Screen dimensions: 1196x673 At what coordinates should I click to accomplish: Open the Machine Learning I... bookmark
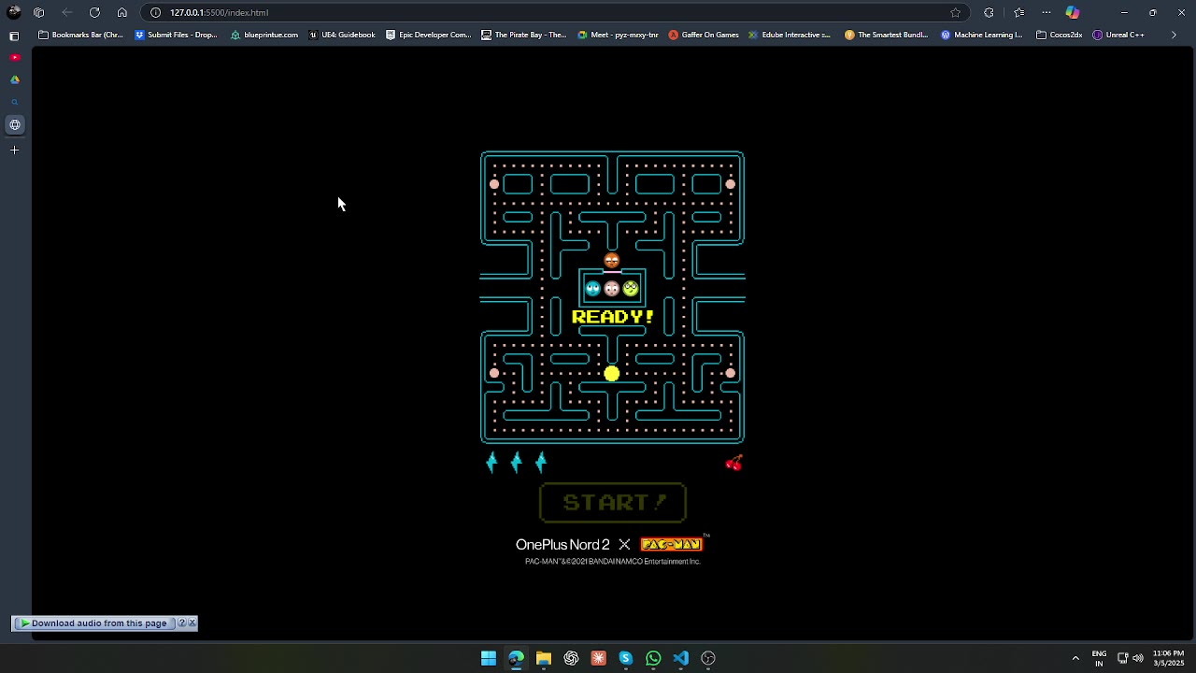pos(981,35)
